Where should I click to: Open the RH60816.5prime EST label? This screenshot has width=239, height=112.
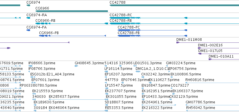[200, 80]
